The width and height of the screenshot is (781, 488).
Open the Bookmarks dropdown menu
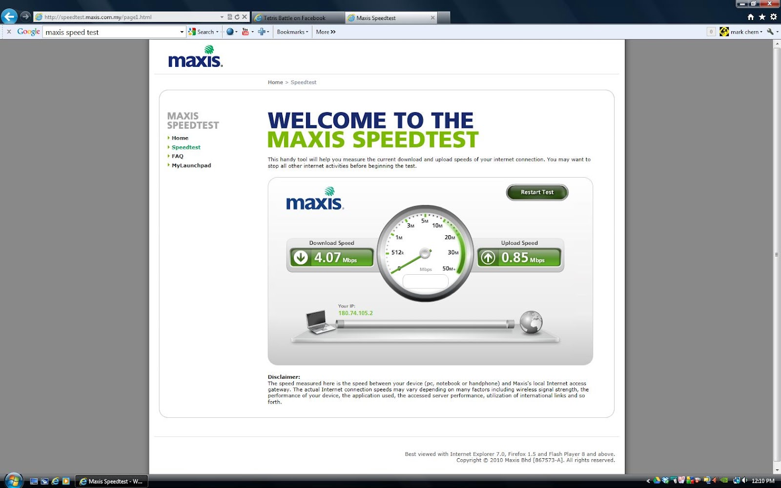[292, 32]
